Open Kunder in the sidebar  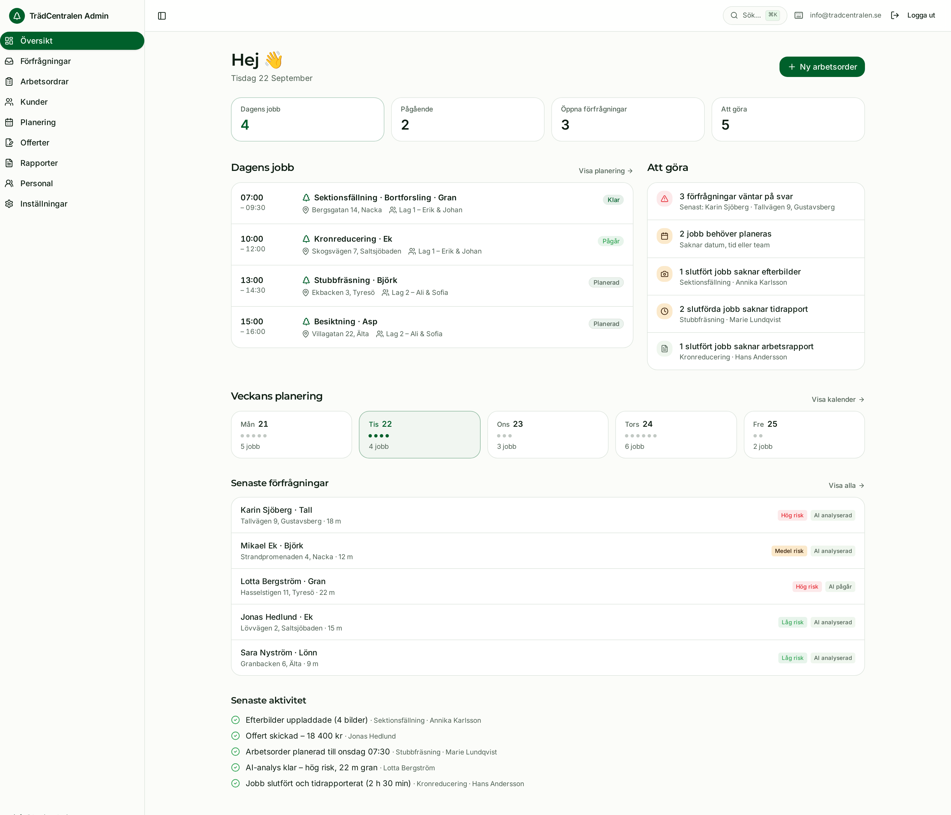[x=72, y=102]
